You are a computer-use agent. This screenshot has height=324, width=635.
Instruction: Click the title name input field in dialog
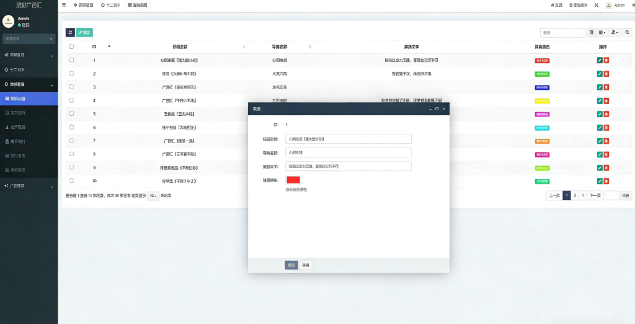[x=349, y=139]
